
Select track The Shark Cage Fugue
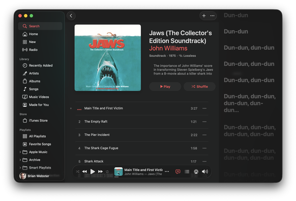pos(142,148)
